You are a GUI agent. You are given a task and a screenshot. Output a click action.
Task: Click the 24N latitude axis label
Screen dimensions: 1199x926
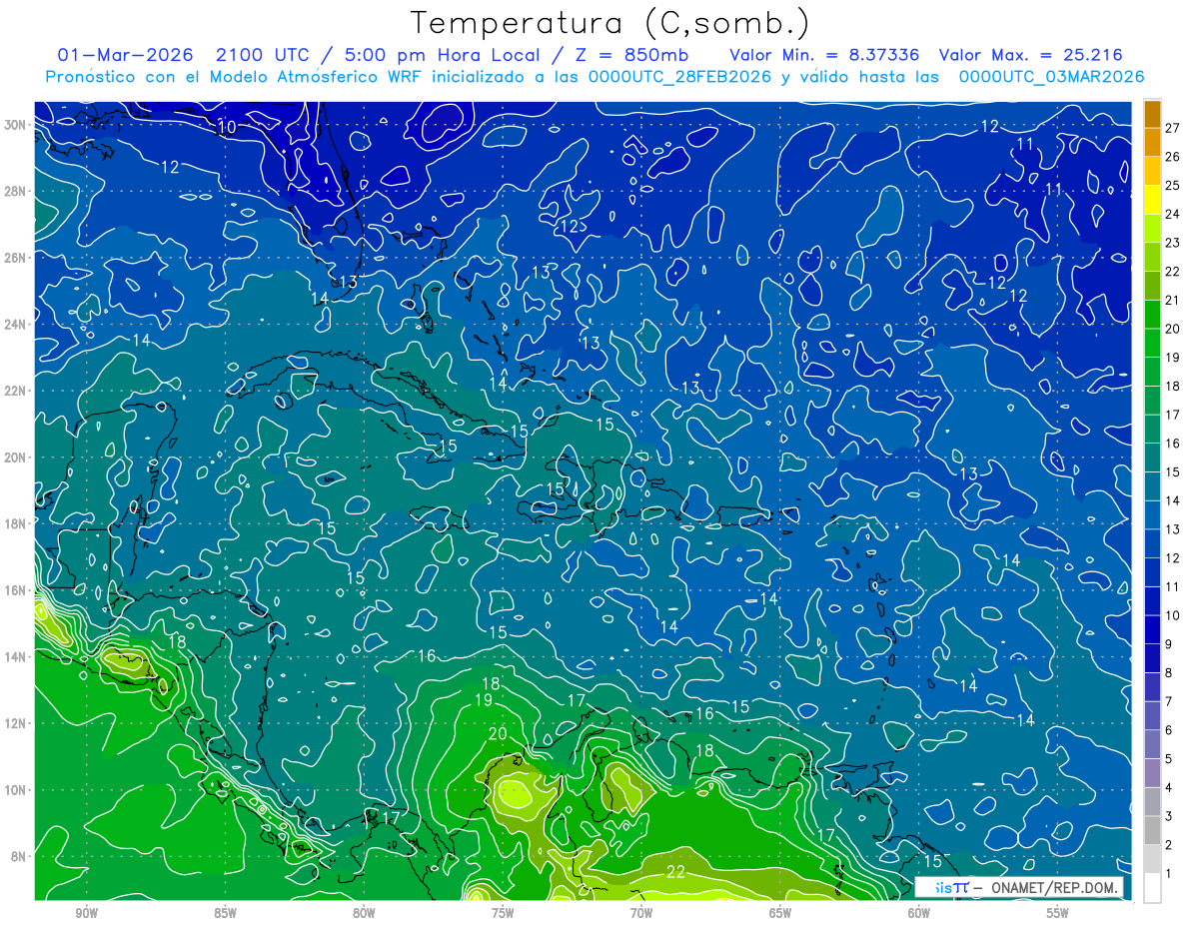[x=16, y=324]
